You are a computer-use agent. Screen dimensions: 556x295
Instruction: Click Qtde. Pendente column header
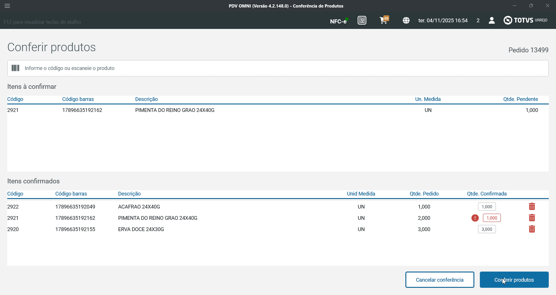click(520, 99)
